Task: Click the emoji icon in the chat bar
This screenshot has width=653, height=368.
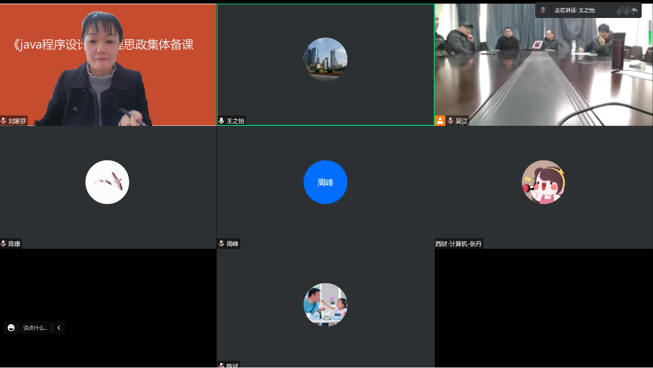Action: point(10,327)
